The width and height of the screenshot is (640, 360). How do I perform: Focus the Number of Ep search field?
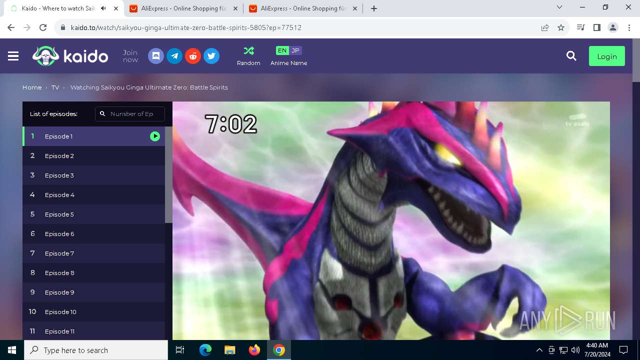point(130,114)
